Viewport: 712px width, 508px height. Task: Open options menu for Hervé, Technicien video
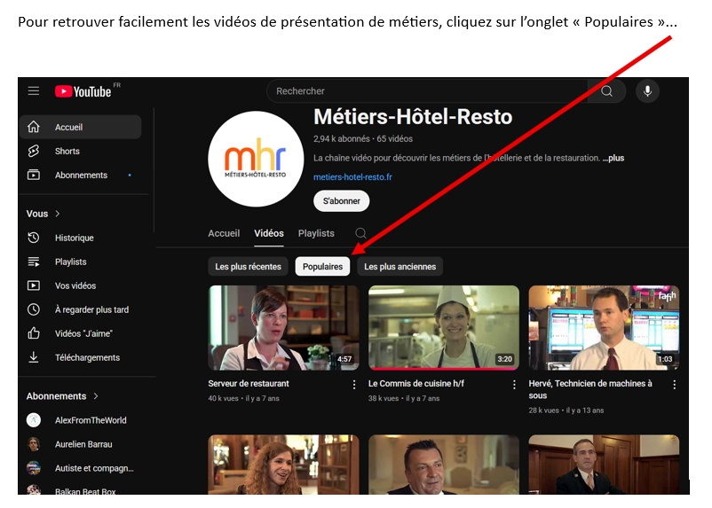point(675,385)
